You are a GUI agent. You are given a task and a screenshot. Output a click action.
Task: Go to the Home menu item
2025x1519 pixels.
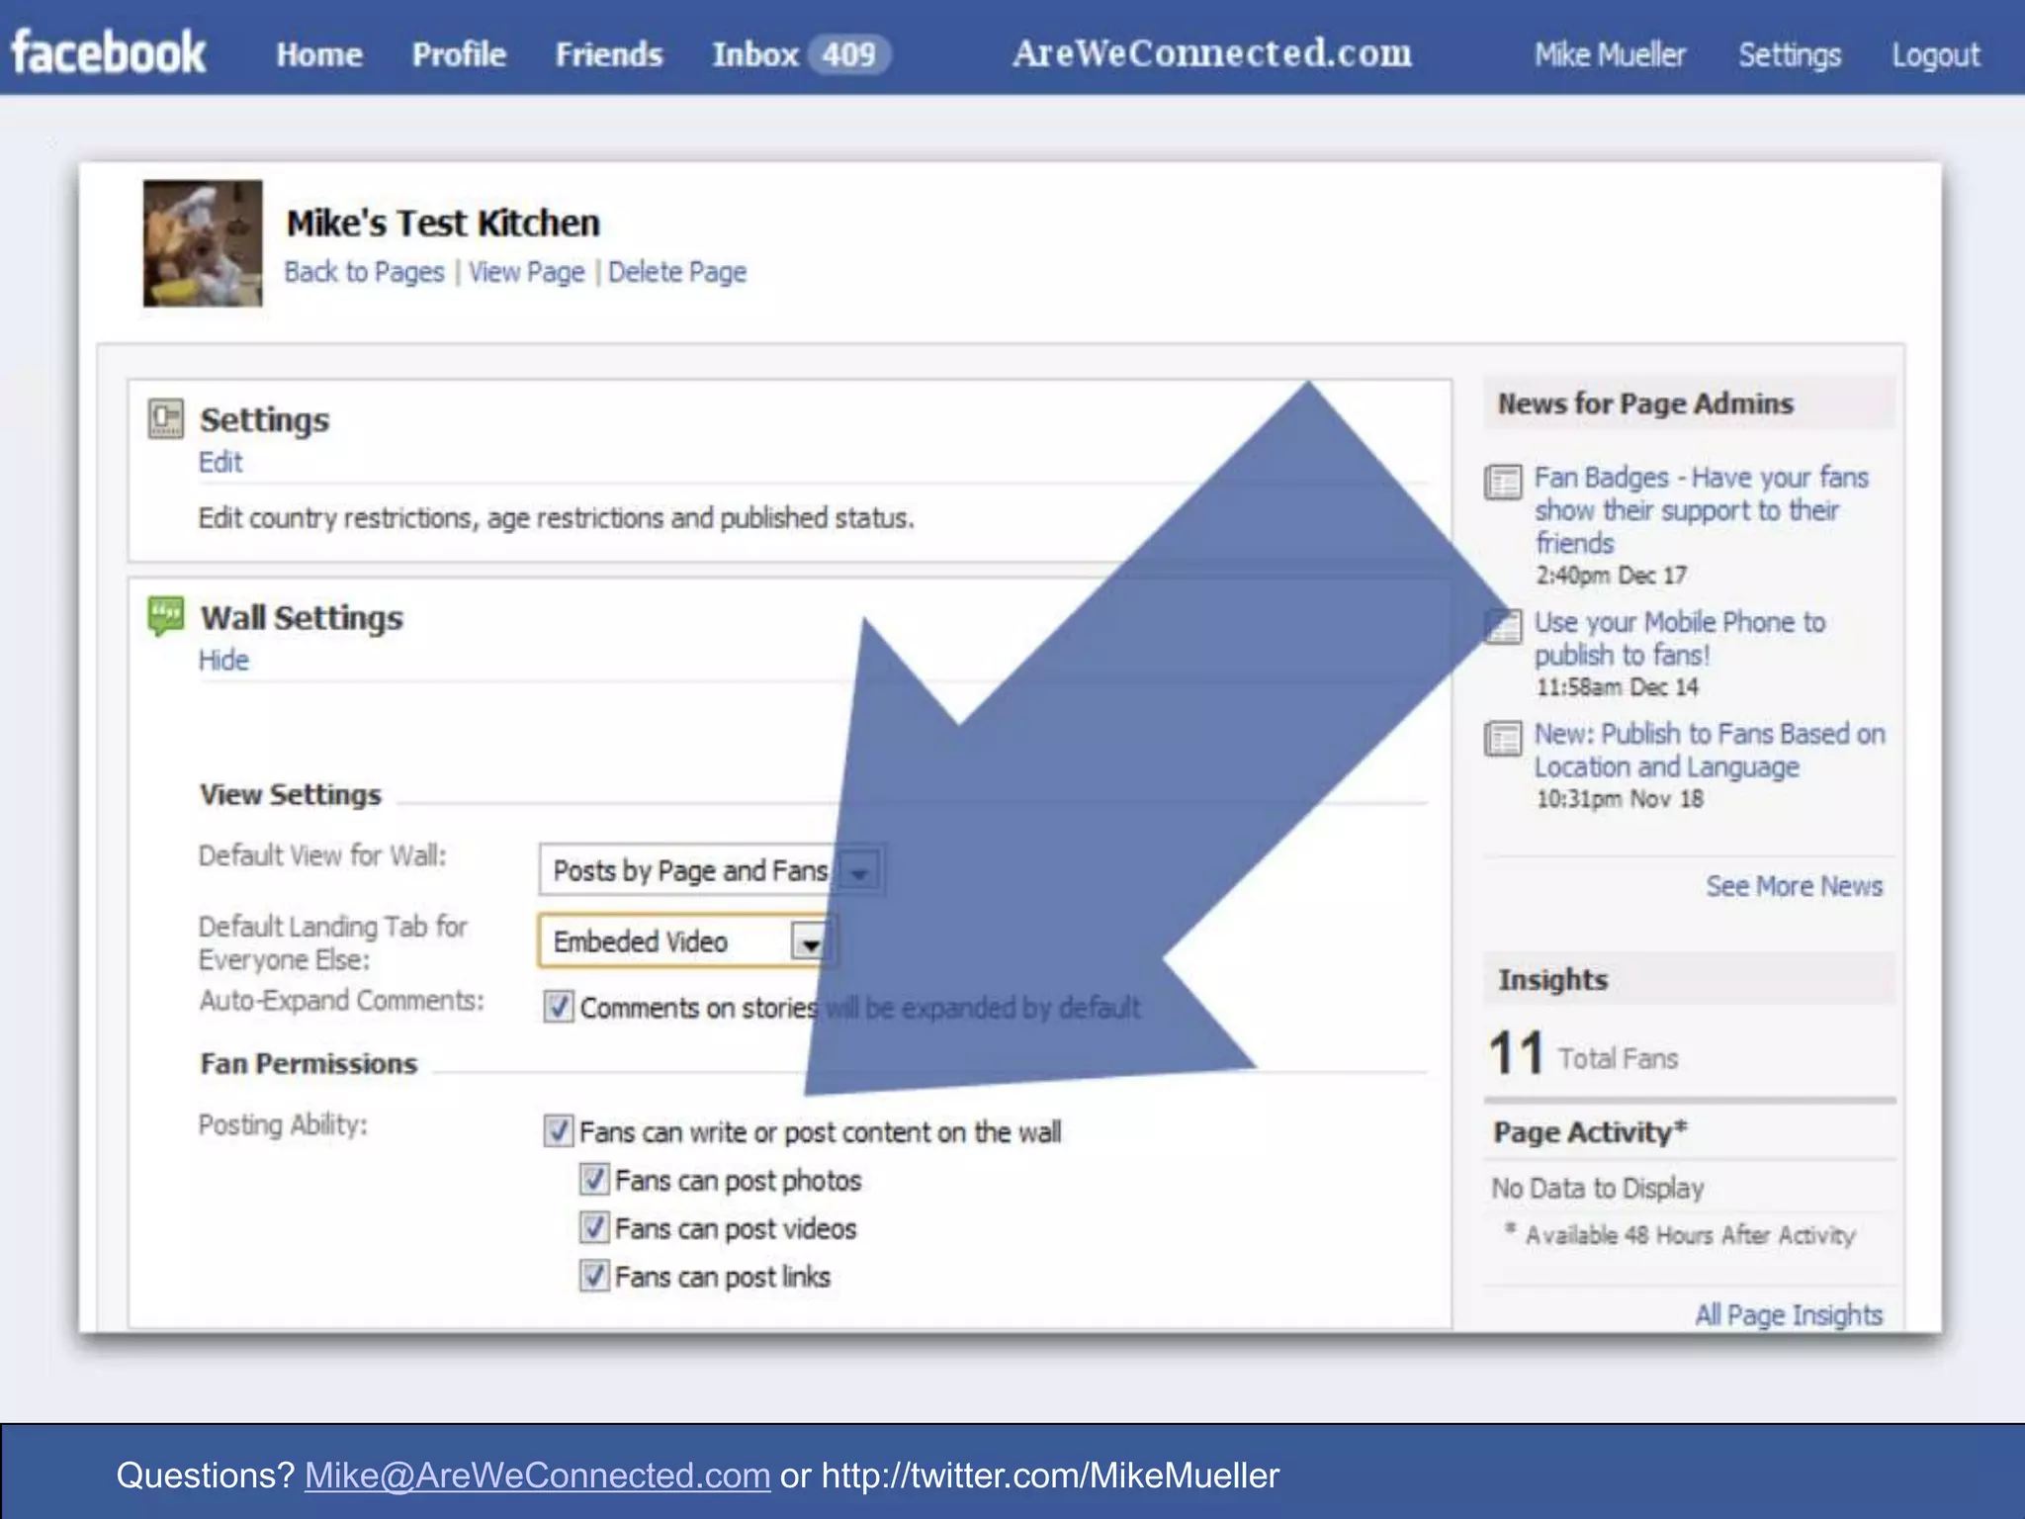coord(319,54)
